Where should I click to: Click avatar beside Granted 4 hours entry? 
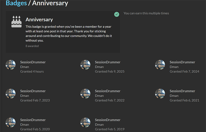[11, 65]
